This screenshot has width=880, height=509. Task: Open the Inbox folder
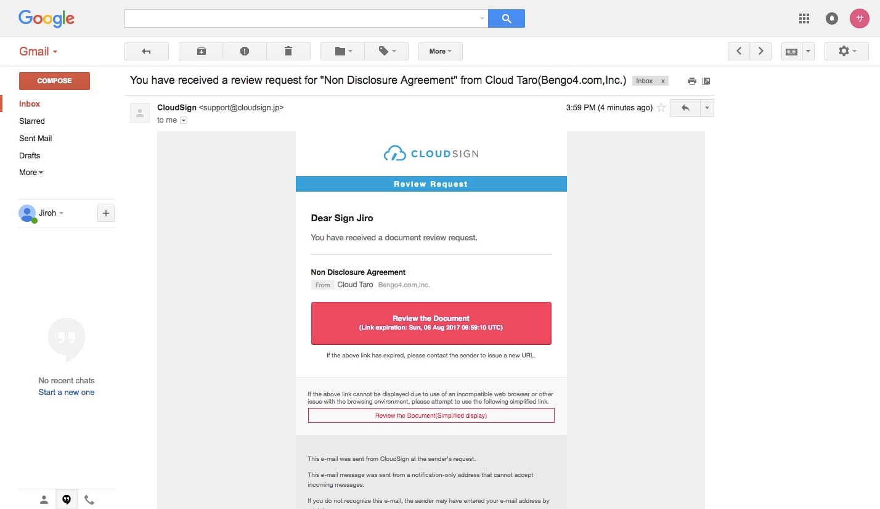coord(30,104)
